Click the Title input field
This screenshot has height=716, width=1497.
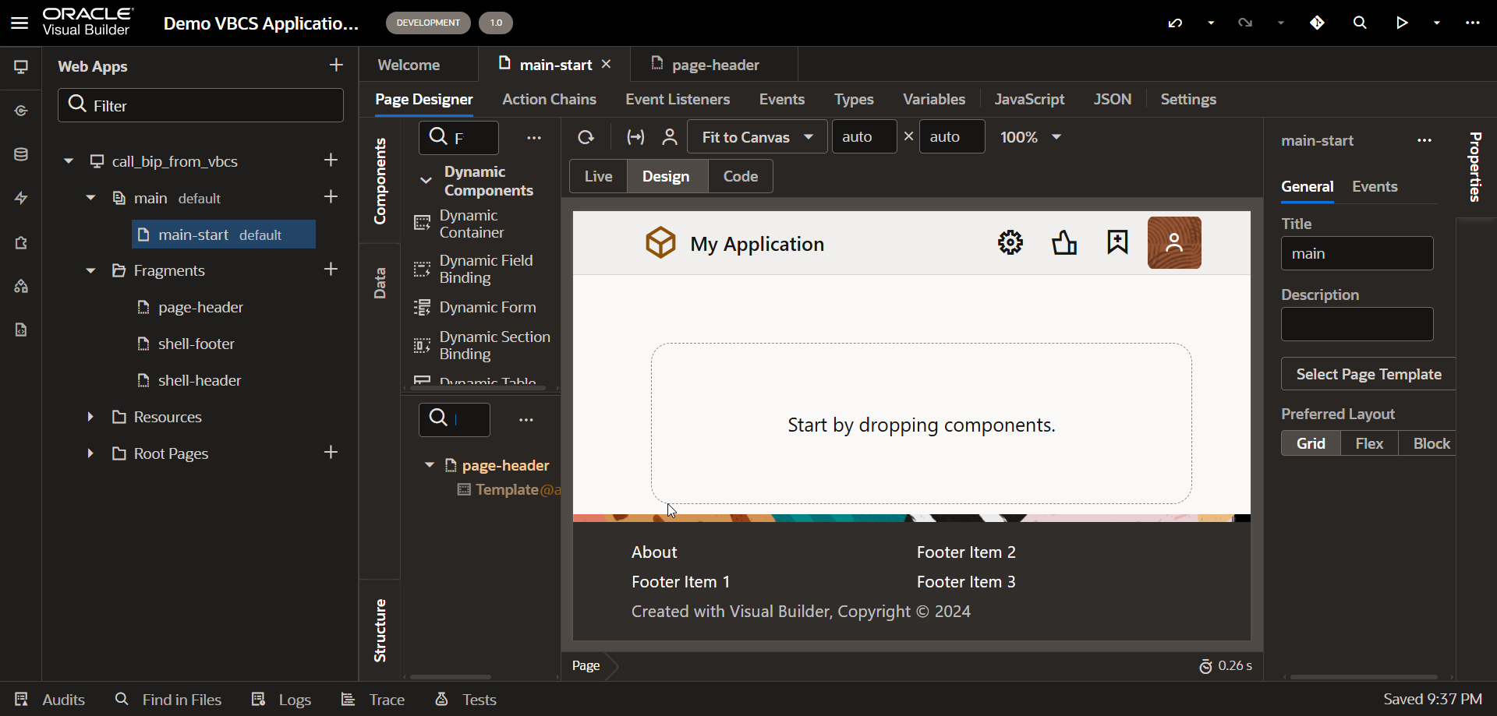click(1357, 253)
